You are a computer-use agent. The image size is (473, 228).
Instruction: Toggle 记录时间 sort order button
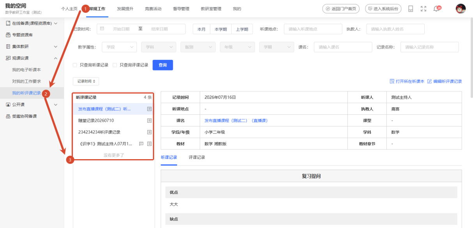(x=86, y=81)
